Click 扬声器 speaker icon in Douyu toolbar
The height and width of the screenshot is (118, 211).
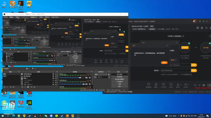tap(186, 84)
